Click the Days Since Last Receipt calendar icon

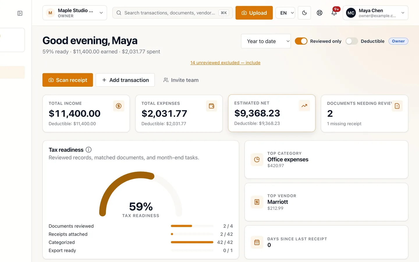[x=257, y=242]
